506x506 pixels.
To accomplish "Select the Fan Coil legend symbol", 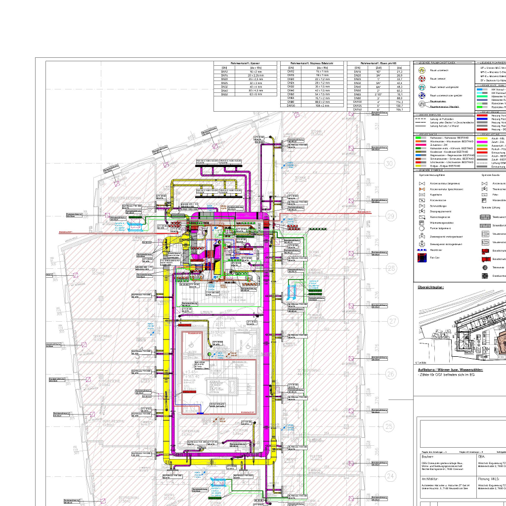I will [422, 257].
